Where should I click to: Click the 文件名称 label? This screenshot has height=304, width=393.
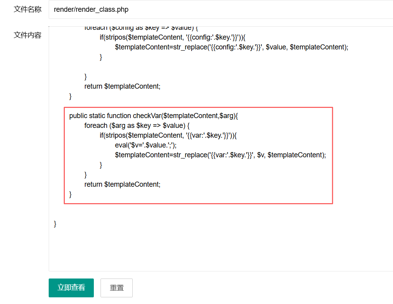[27, 9]
